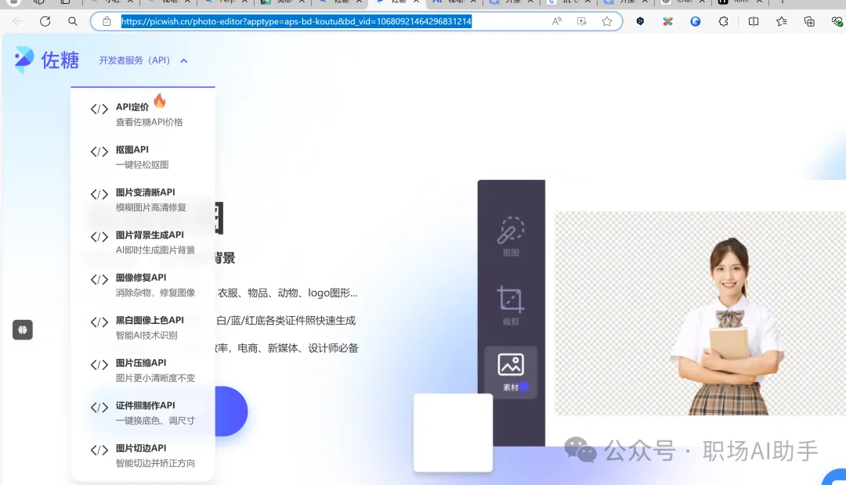Click the globe icon on left screen edge
This screenshot has width=846, height=485.
pos(23,329)
